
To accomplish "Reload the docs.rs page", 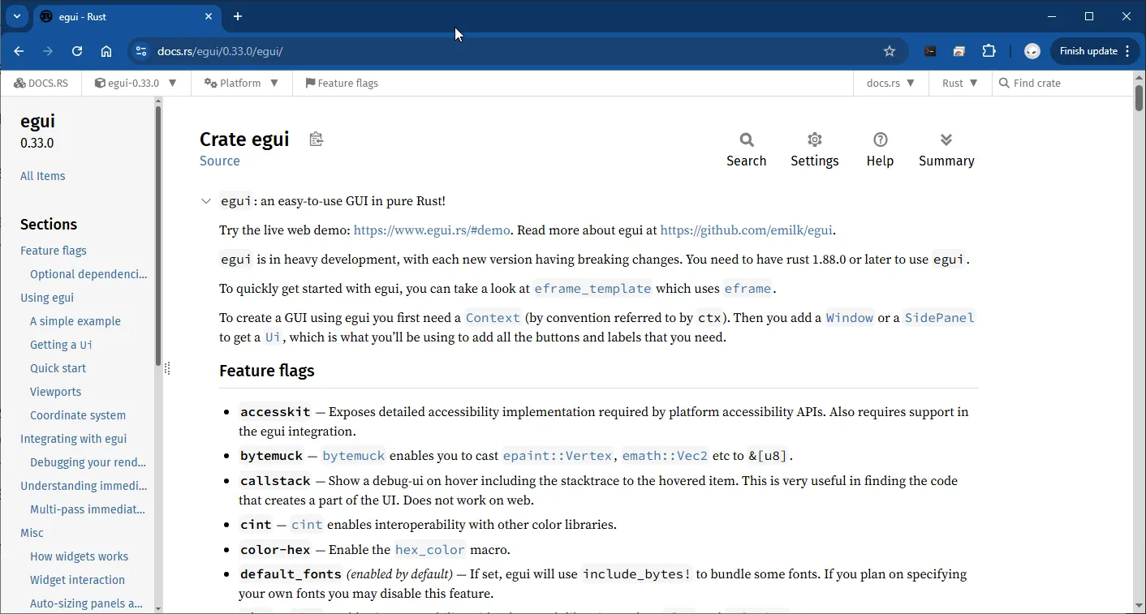I will 77,51.
